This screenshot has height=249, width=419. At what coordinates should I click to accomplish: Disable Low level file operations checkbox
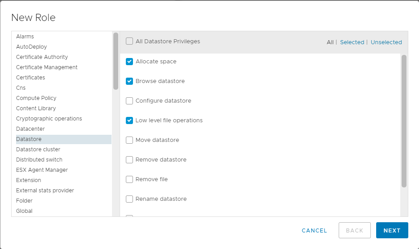129,120
